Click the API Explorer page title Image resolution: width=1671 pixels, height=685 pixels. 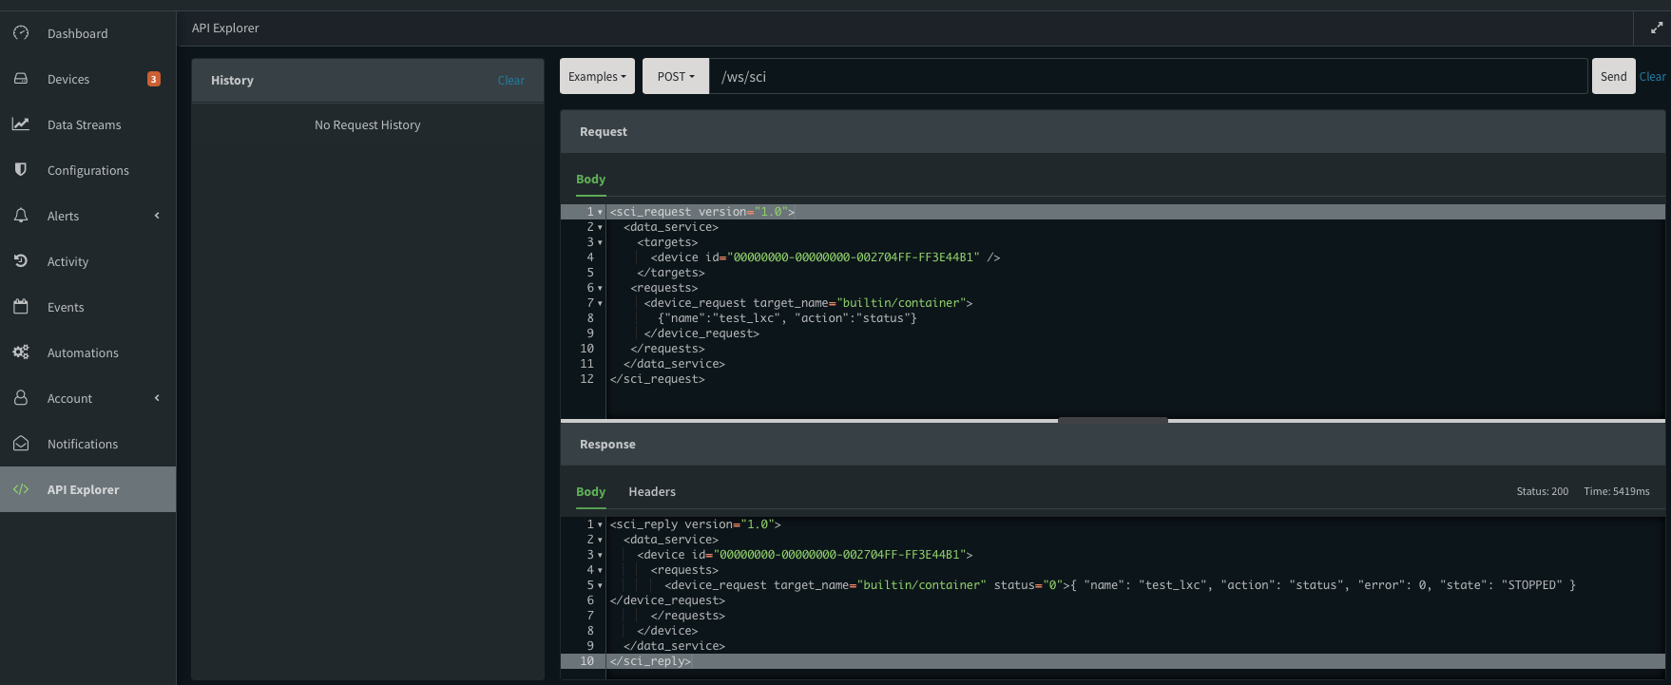[225, 28]
